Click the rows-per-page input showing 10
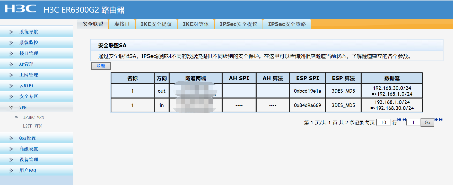This screenshot has width=453, height=185. pyautogui.click(x=384, y=122)
